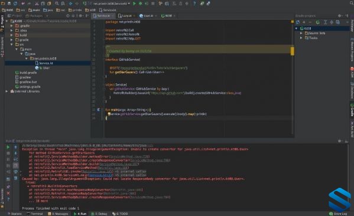Expand the .gradle folder in project tree

pyautogui.click(x=11, y=26)
